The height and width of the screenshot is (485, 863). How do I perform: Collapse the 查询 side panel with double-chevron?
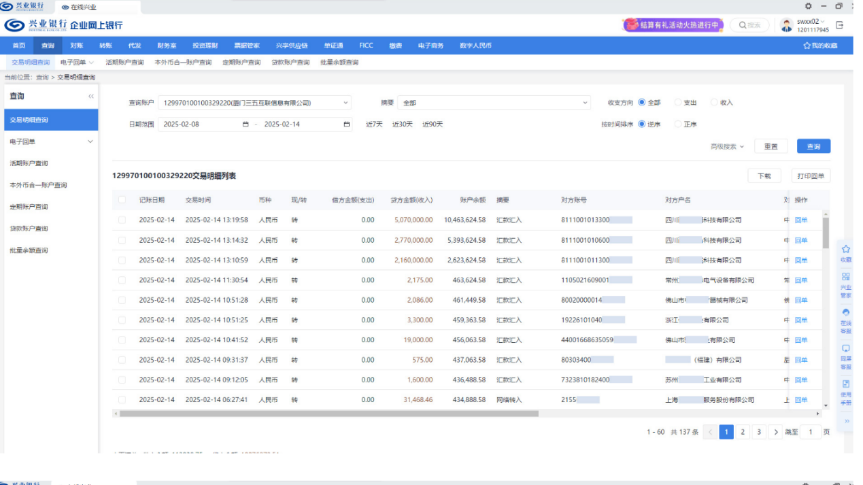tap(91, 97)
